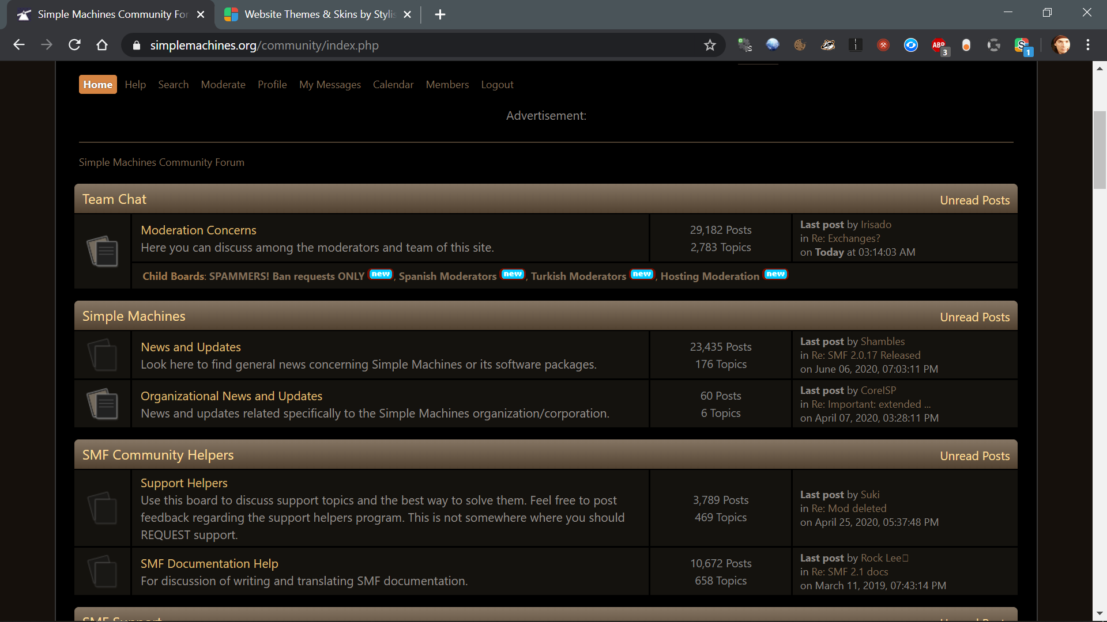The image size is (1107, 622).
Task: Open the Calendar menu item
Action: click(393, 85)
